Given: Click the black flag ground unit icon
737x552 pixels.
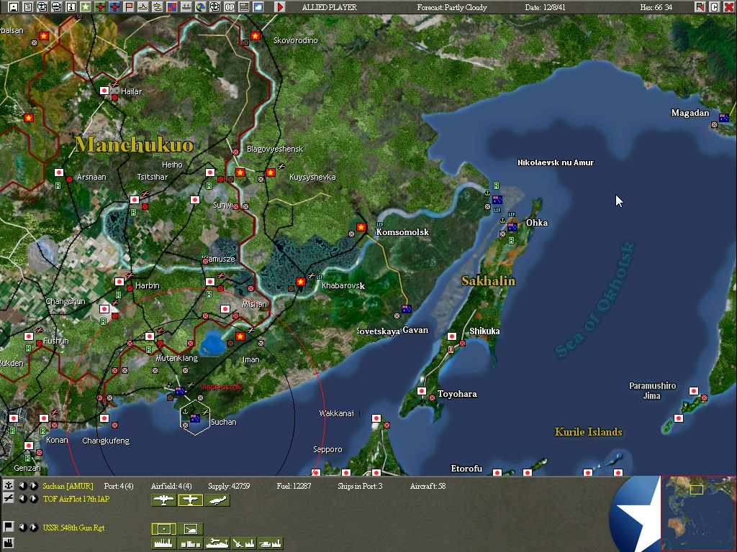Looking at the screenshot, I should click(x=8, y=527).
